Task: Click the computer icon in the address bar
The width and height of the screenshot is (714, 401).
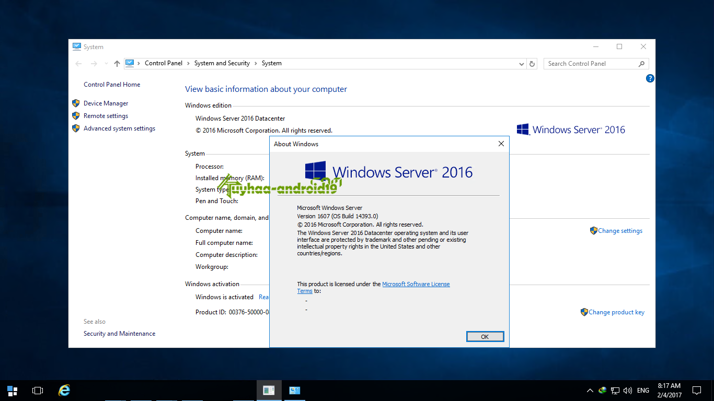Action: pyautogui.click(x=130, y=63)
